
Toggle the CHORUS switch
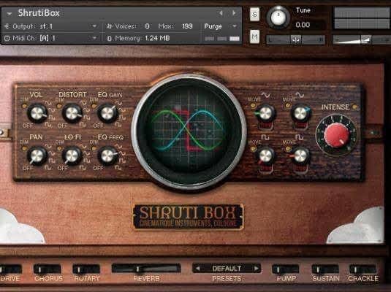(x=48, y=269)
